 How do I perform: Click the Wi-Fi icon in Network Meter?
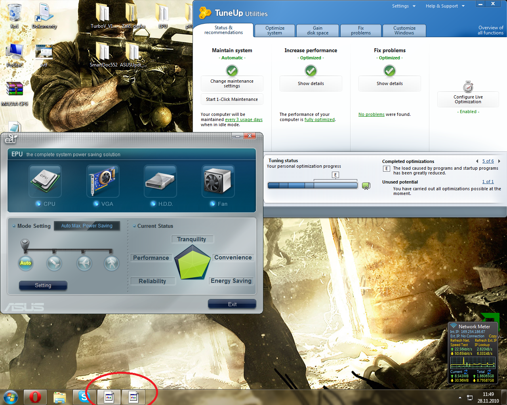454,326
